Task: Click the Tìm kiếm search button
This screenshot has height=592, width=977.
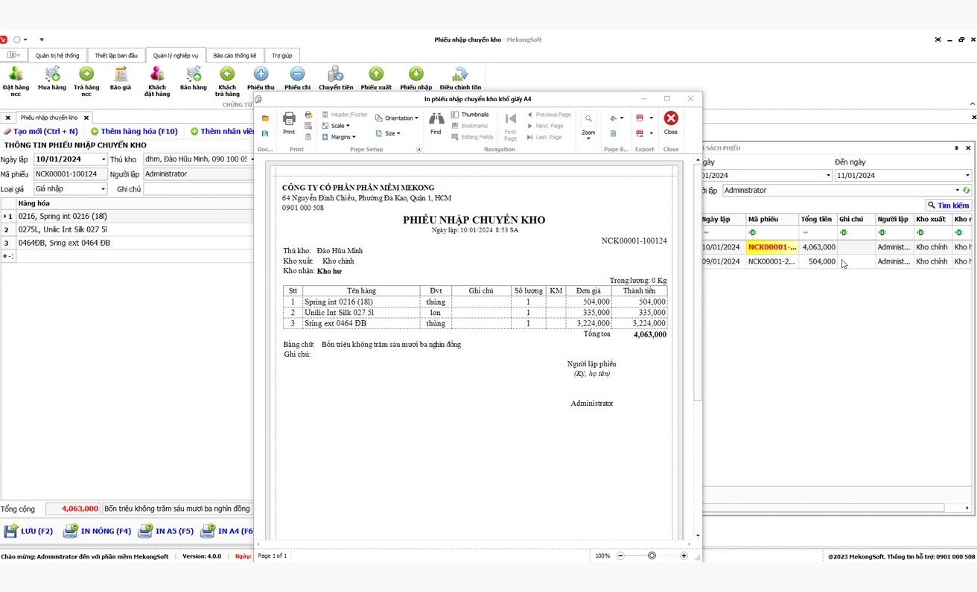Action: pyautogui.click(x=949, y=206)
